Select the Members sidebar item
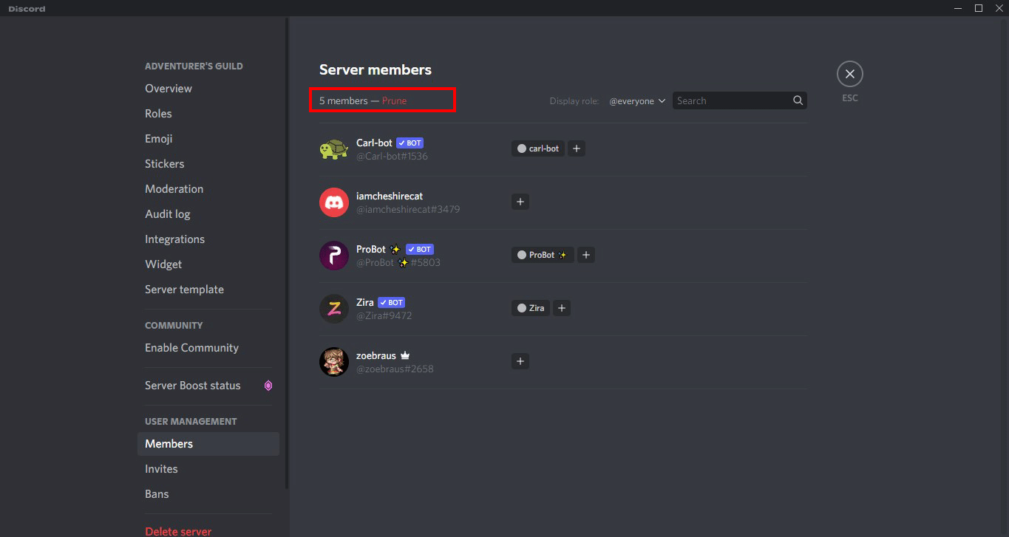1009x537 pixels. 208,444
